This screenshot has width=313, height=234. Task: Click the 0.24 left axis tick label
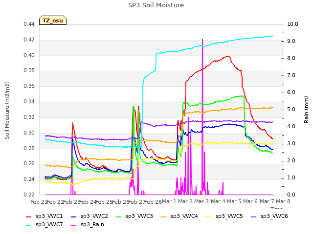pos(29,179)
